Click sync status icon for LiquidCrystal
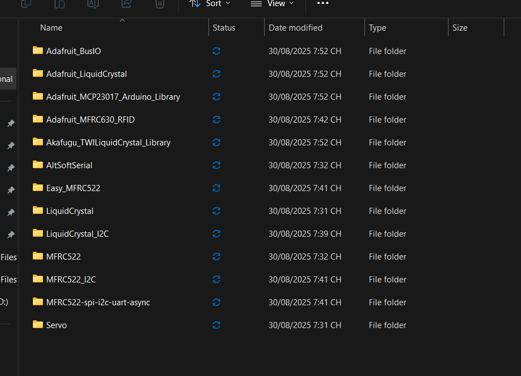Viewport: 521px width, 376px height. coord(216,211)
